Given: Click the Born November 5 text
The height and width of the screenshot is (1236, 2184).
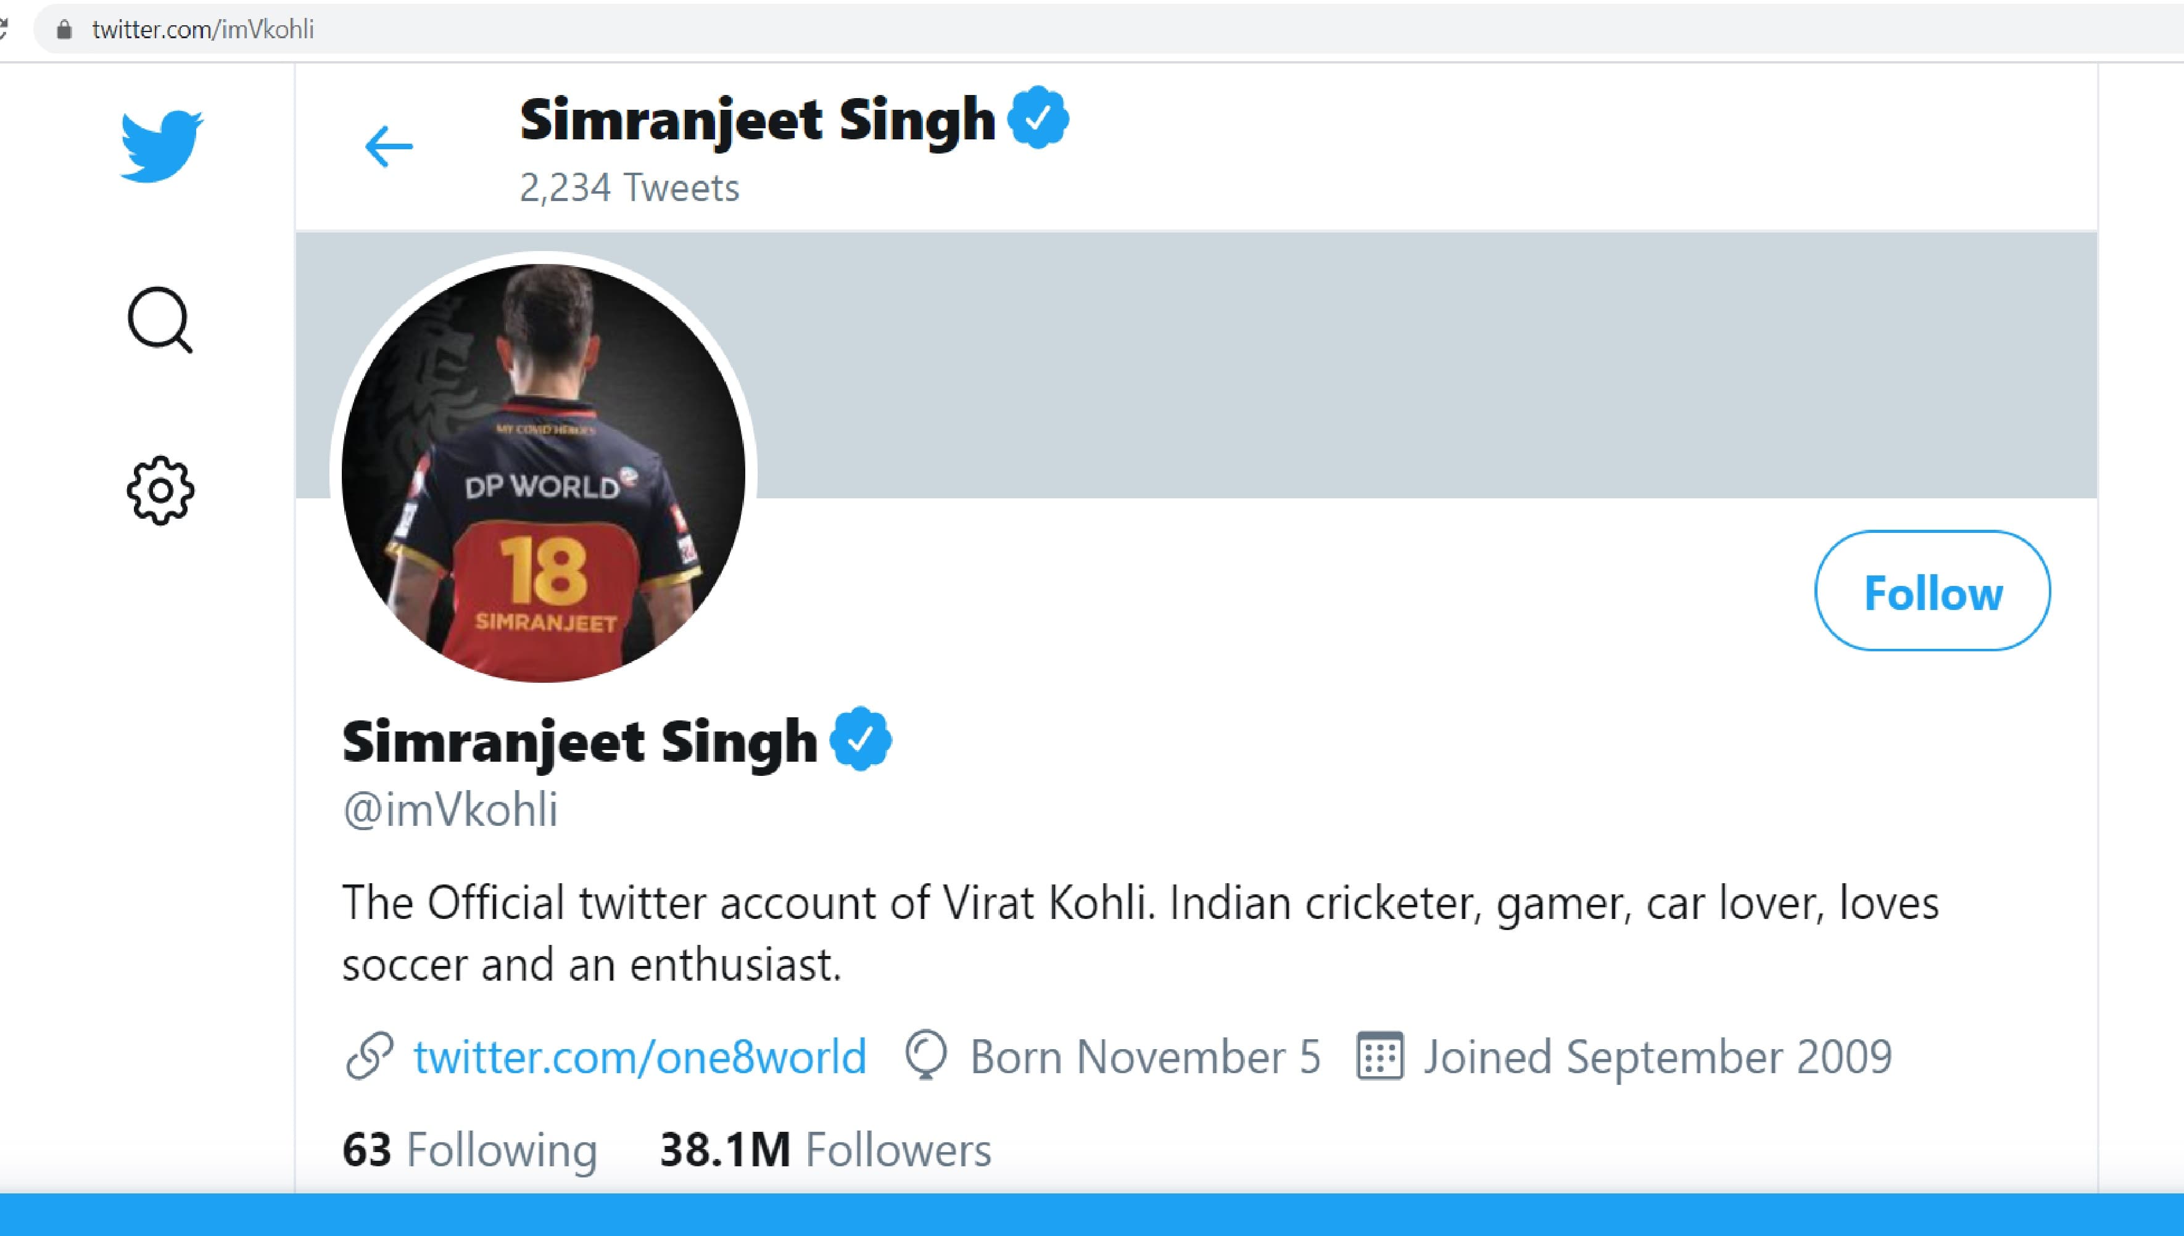Looking at the screenshot, I should pyautogui.click(x=1144, y=1057).
